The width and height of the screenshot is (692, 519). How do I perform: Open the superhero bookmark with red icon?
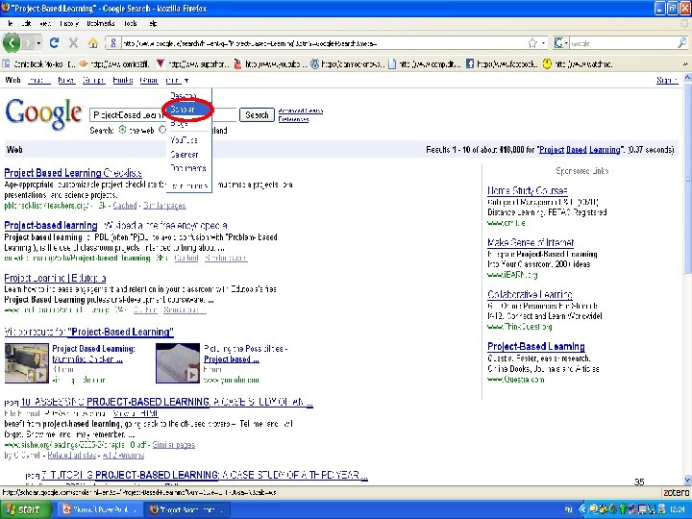coord(192,64)
